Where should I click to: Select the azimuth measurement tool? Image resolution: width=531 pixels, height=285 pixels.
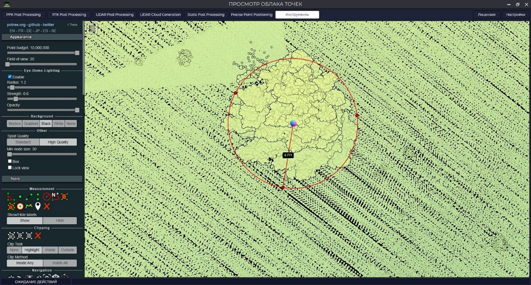click(55, 197)
